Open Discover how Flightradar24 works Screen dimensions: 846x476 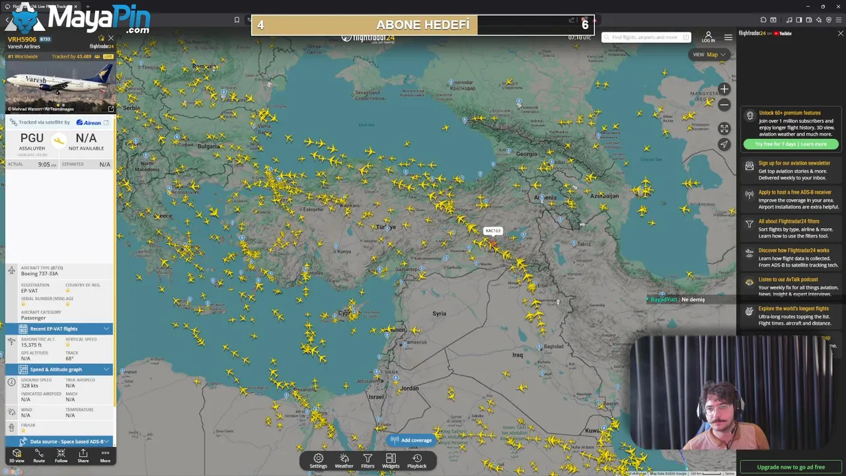(x=792, y=257)
